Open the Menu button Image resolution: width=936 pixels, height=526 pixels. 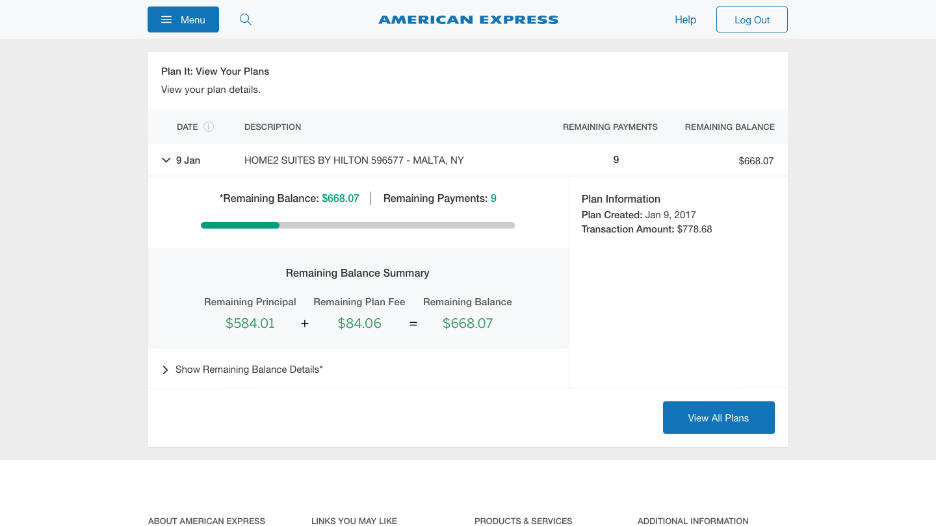click(183, 19)
